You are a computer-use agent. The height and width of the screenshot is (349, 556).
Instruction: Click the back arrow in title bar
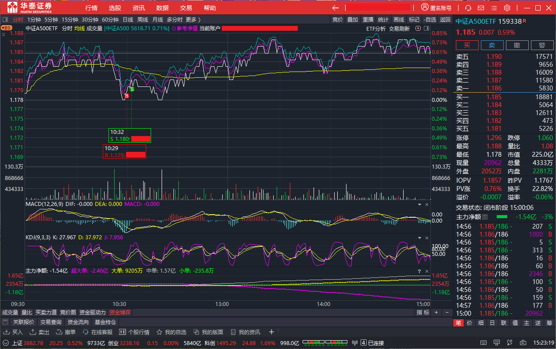tap(336, 8)
